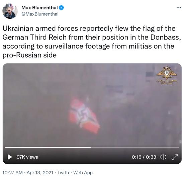
Task: Seek back on the played progress bar
Action: click(48, 147)
